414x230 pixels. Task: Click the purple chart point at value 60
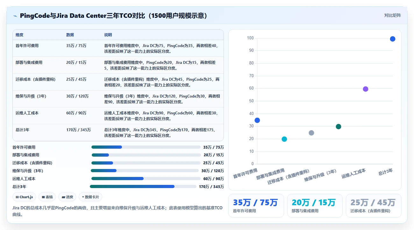366,89
